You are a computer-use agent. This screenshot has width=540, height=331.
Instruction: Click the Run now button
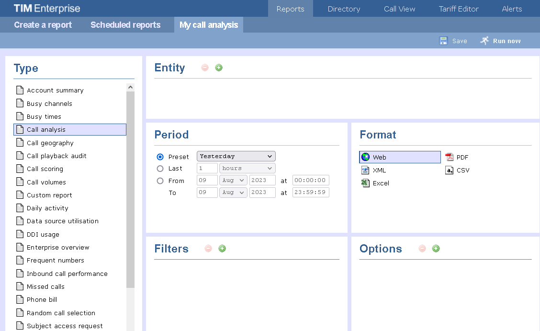500,41
